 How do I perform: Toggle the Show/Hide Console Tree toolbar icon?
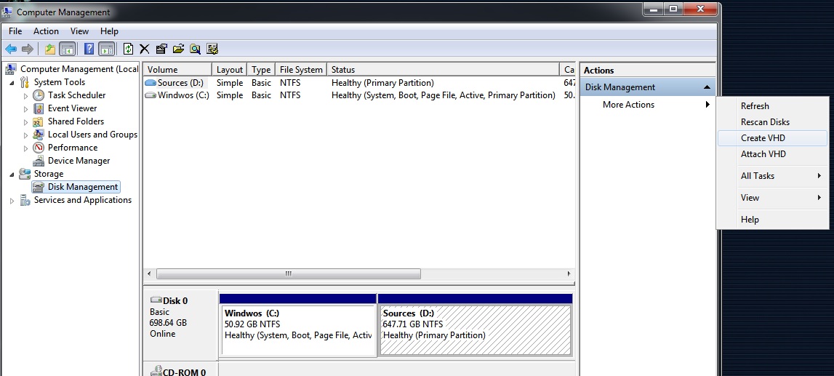67,49
